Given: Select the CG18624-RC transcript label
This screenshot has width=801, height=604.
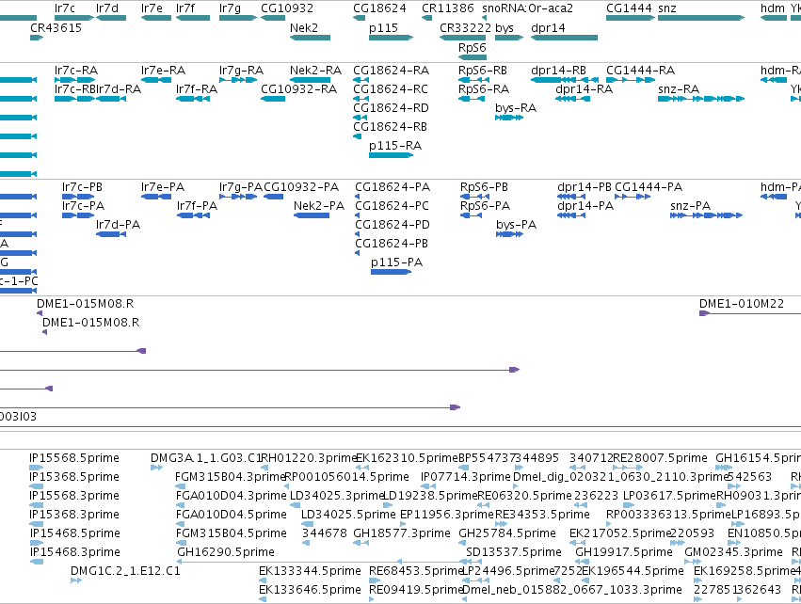Looking at the screenshot, I should tap(391, 88).
